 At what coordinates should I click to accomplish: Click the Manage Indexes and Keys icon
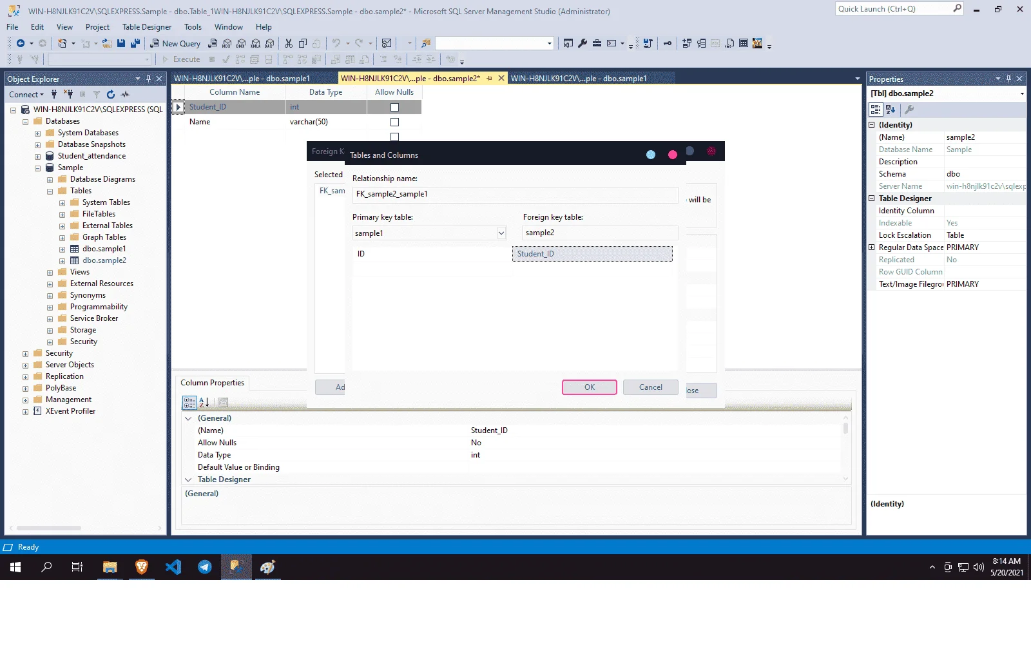pyautogui.click(x=701, y=43)
